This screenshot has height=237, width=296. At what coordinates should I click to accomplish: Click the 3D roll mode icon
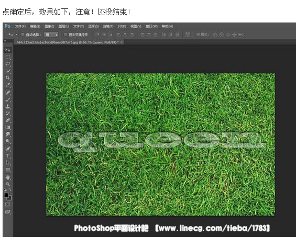coord(222,35)
